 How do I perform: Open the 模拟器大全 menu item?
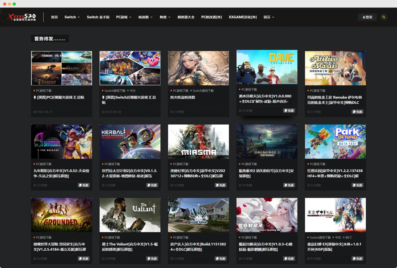coord(186,17)
